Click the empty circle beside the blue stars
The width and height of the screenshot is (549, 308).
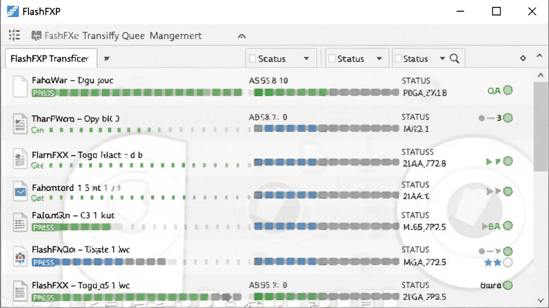[x=508, y=263]
